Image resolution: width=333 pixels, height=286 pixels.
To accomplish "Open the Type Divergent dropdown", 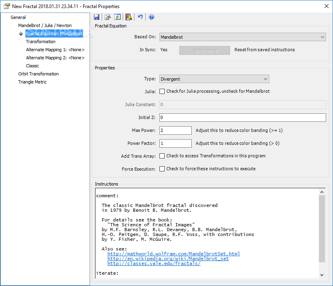I will click(214, 79).
